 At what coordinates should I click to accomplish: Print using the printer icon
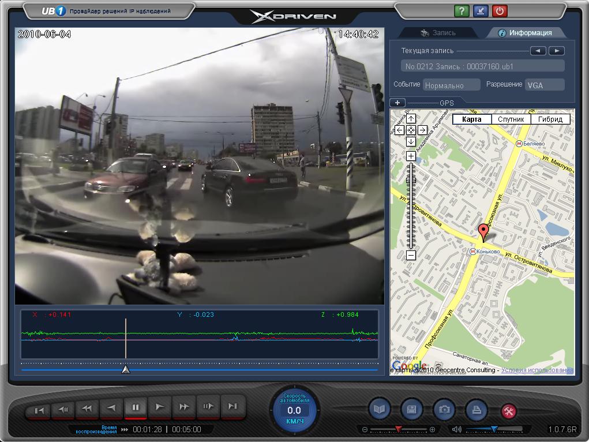[477, 409]
